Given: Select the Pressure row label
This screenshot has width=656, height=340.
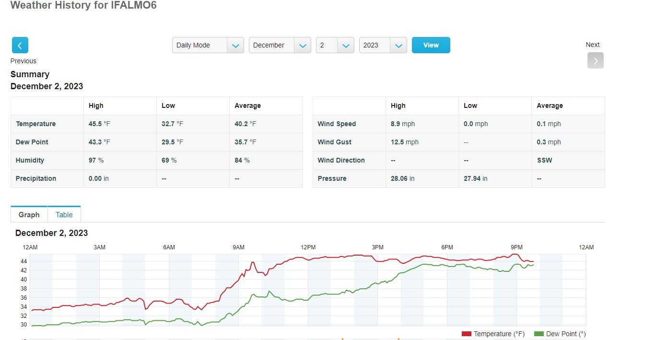Looking at the screenshot, I should (332, 178).
